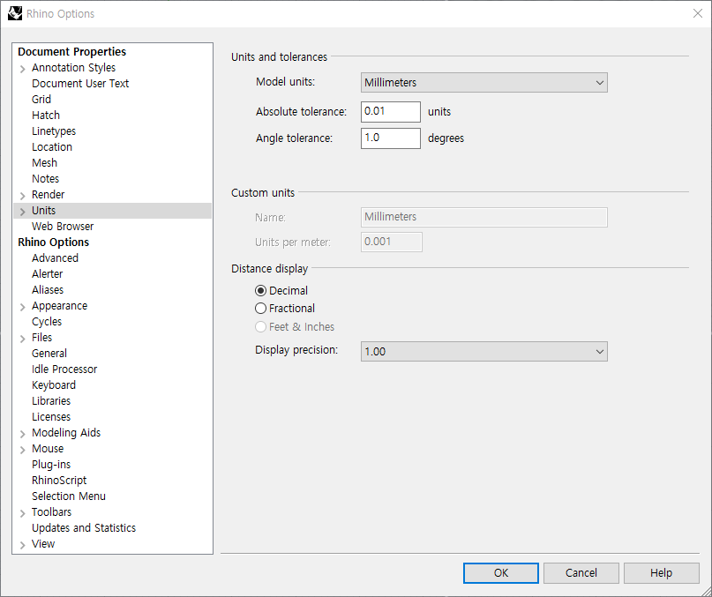The width and height of the screenshot is (712, 597).
Task: Open the RhinoScript options page
Action: tap(59, 481)
